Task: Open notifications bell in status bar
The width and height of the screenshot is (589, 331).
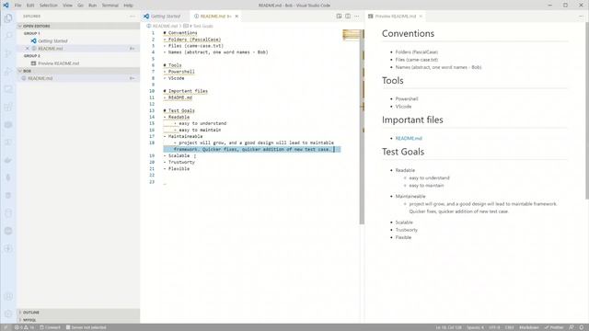Action: (582, 327)
